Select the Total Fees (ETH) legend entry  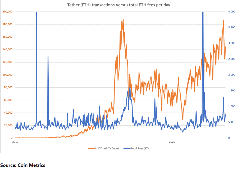point(137,149)
